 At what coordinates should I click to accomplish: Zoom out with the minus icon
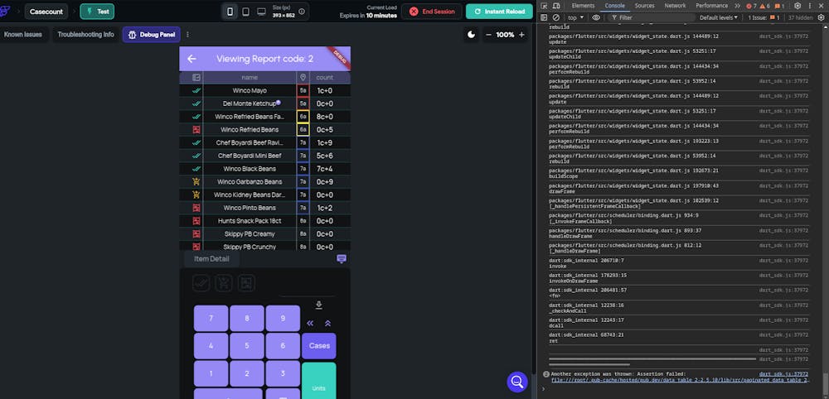coord(488,35)
